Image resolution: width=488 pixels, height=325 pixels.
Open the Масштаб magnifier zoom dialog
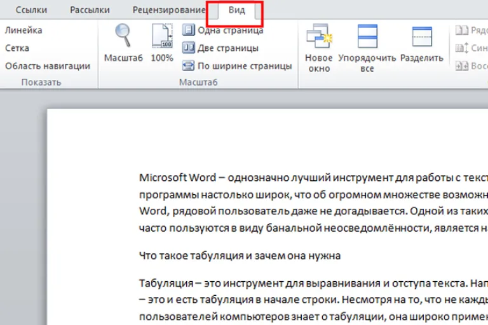click(123, 36)
